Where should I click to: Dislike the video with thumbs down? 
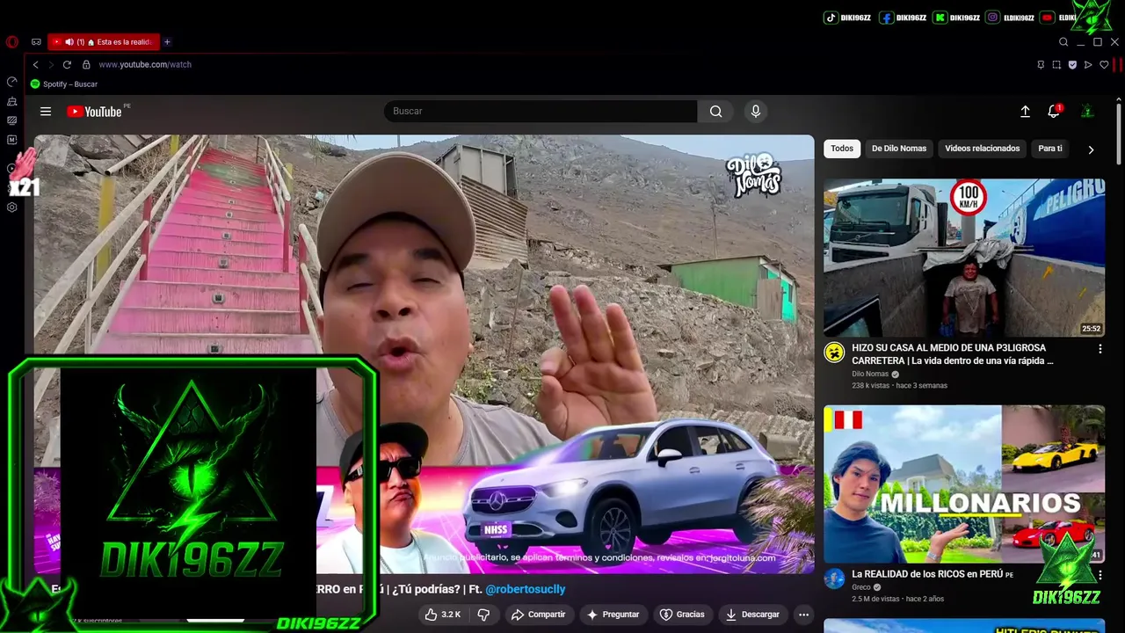click(483, 615)
